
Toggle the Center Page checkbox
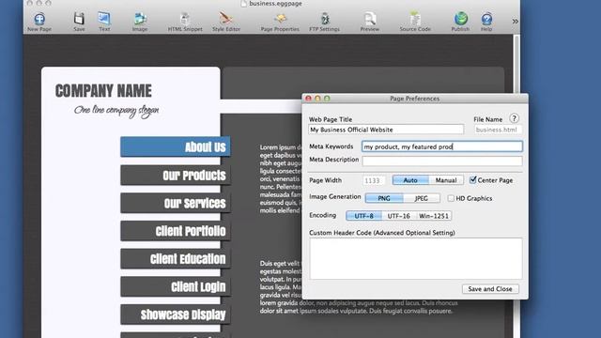(x=473, y=179)
